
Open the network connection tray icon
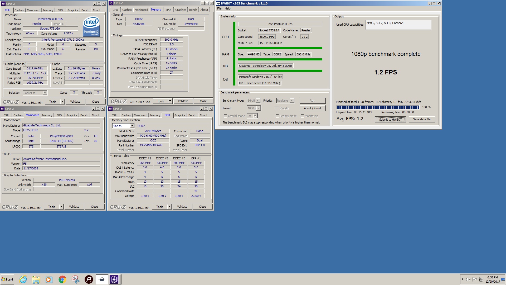pyautogui.click(x=481, y=279)
